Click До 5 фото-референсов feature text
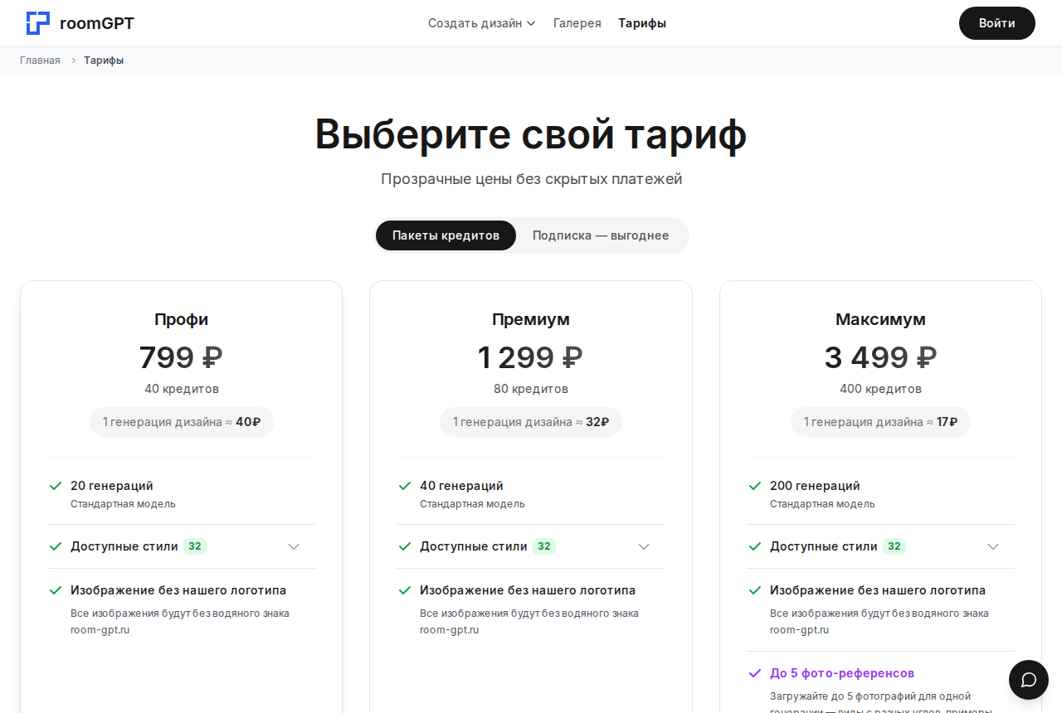 [x=842, y=673]
